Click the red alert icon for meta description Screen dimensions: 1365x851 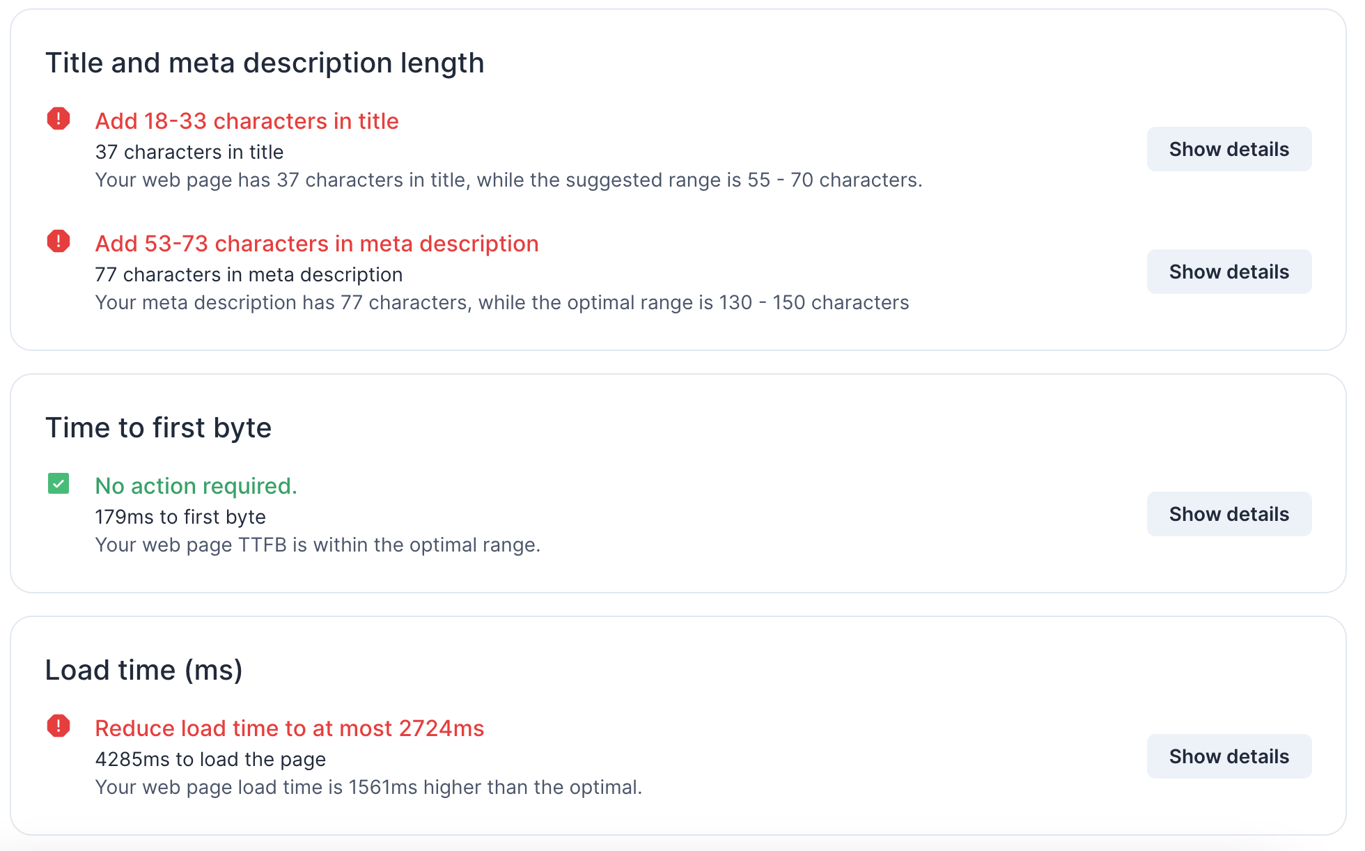[x=58, y=242]
